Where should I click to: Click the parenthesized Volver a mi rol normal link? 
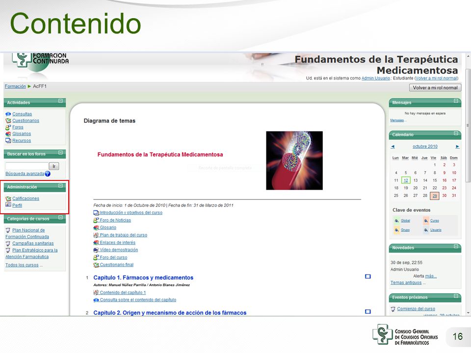point(437,78)
